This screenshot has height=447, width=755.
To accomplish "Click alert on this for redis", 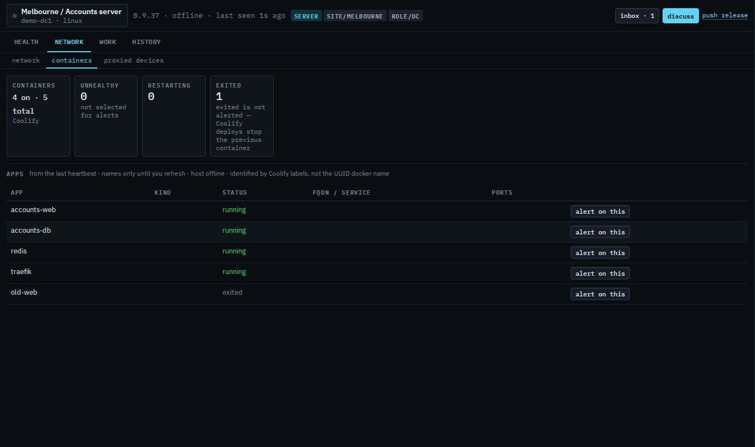I will (x=600, y=253).
